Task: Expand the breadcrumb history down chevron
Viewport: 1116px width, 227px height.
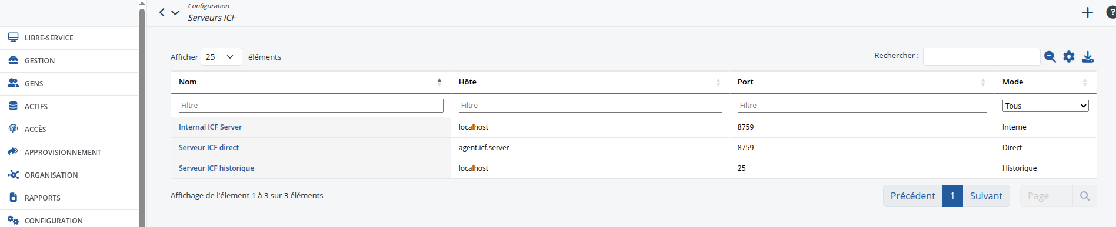Action: pyautogui.click(x=175, y=12)
